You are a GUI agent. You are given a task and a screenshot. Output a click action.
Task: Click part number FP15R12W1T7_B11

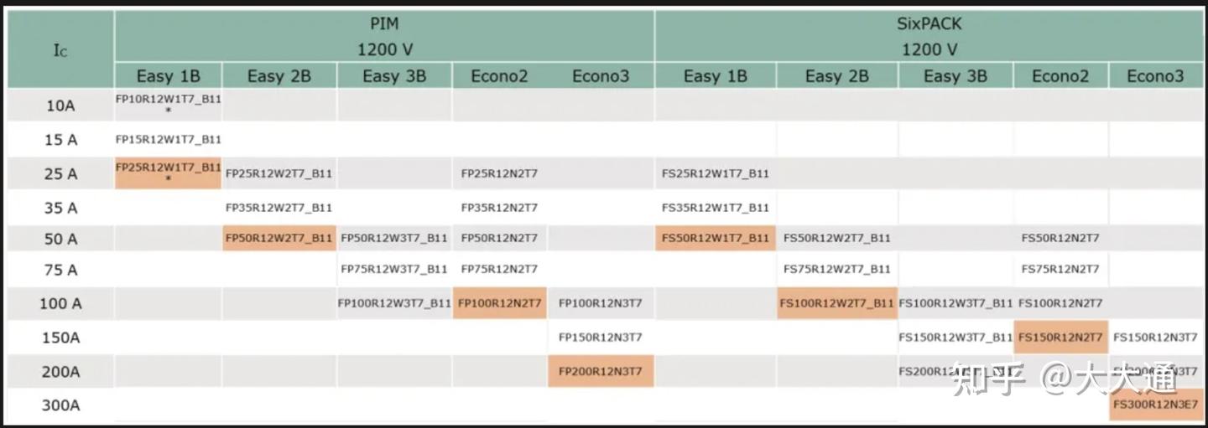pyautogui.click(x=168, y=140)
